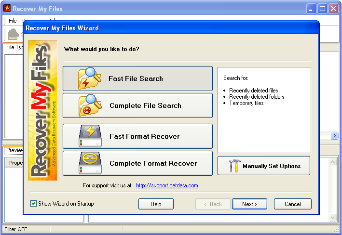Click the down arrow of preview scrollbar
342x235 pixels.
point(333,217)
